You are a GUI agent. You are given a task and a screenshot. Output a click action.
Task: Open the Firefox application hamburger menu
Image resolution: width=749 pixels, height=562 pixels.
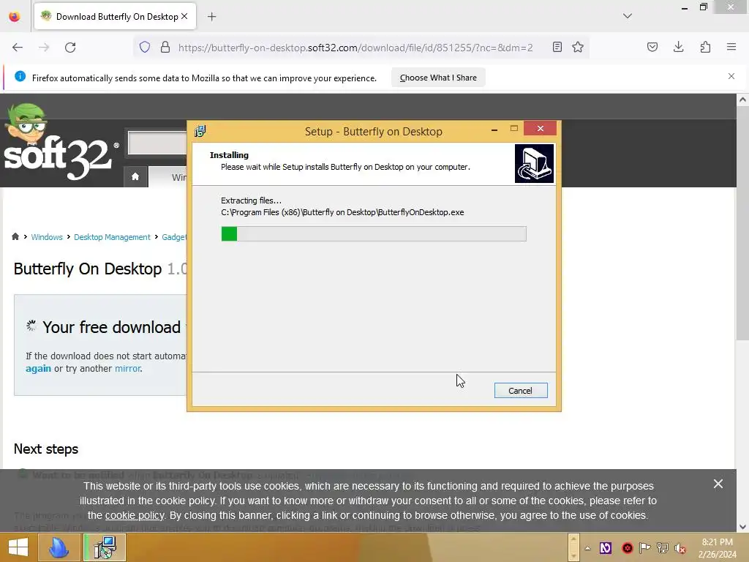[731, 47]
